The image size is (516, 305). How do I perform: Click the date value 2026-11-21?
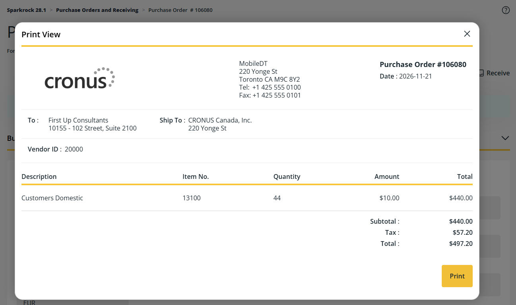click(416, 76)
